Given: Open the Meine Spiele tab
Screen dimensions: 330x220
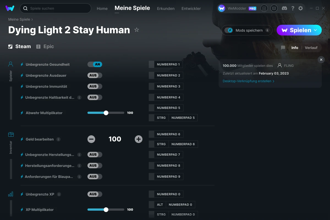Looking at the screenshot, I should click(132, 8).
